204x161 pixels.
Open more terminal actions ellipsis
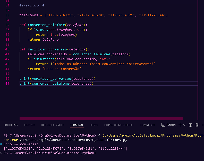click(x=203, y=125)
